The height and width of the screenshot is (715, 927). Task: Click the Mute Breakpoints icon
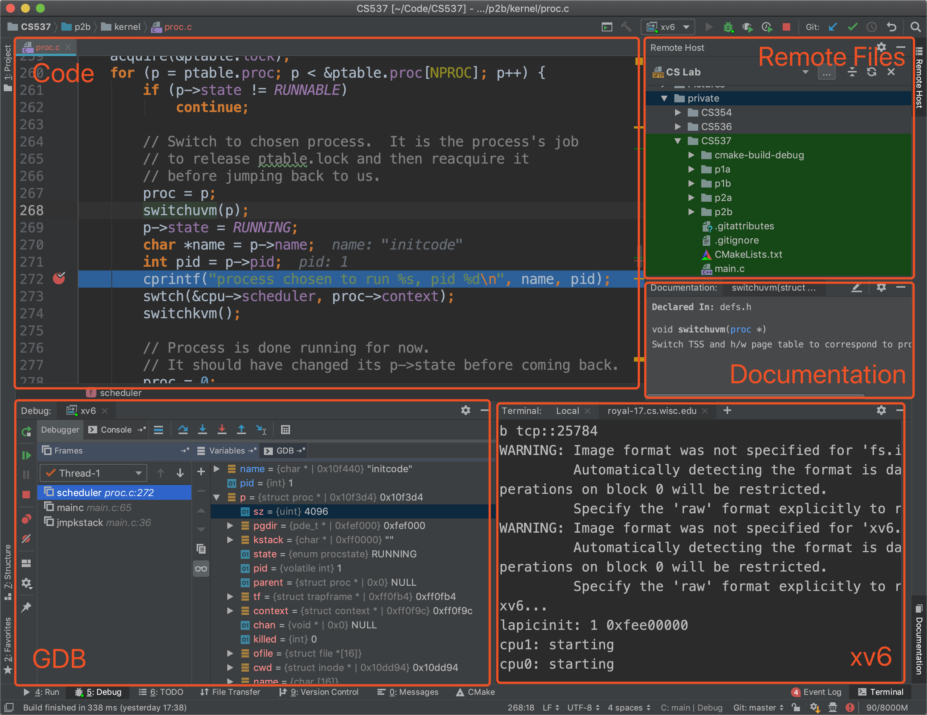coord(26,539)
